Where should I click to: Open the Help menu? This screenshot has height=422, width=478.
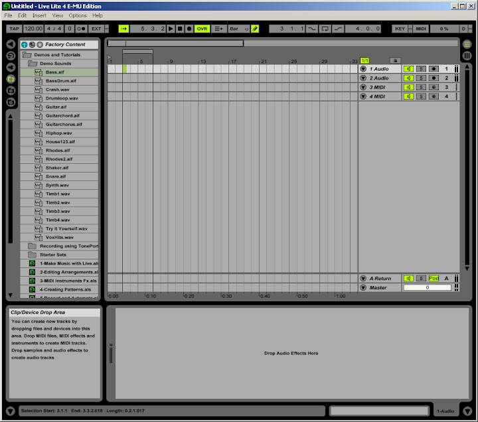[x=97, y=15]
